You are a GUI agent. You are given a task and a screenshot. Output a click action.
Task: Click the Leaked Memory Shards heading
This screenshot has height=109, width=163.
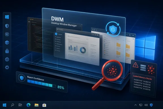pos(142,77)
